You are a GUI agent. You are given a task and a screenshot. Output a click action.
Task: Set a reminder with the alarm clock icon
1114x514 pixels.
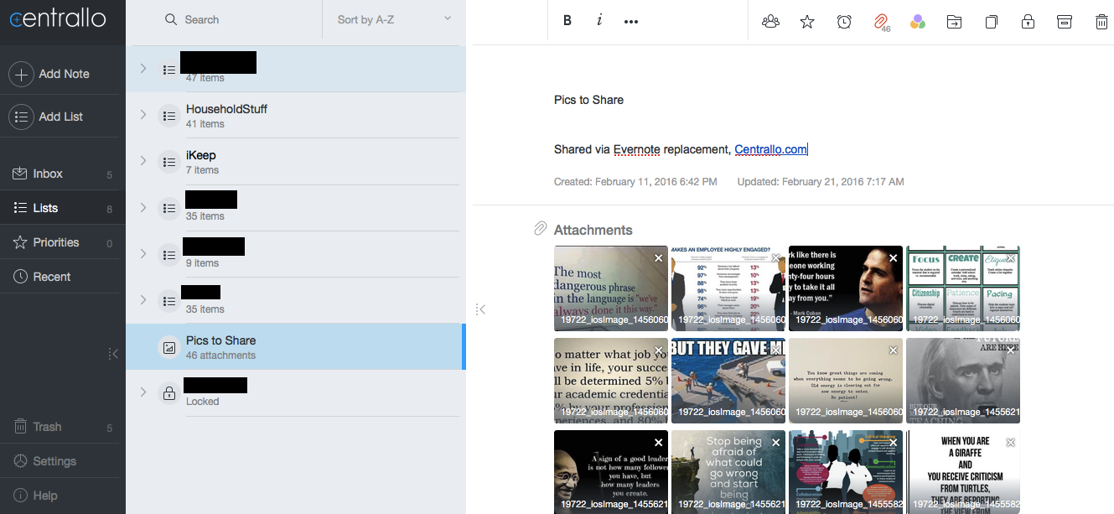[844, 22]
